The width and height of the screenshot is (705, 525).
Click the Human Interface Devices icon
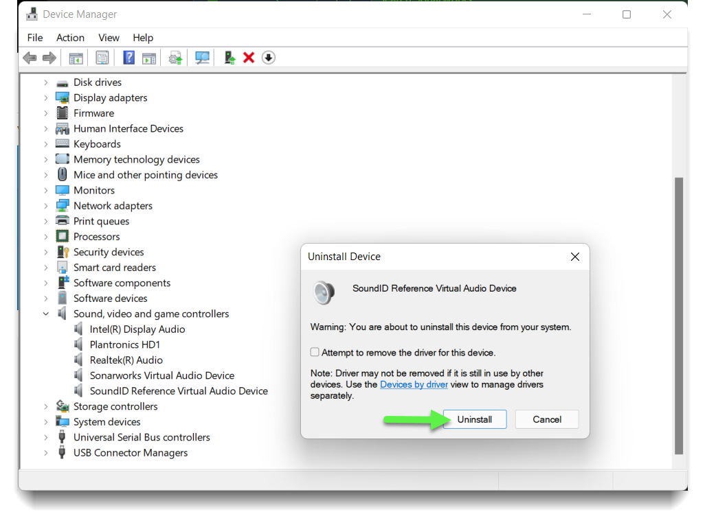[62, 129]
